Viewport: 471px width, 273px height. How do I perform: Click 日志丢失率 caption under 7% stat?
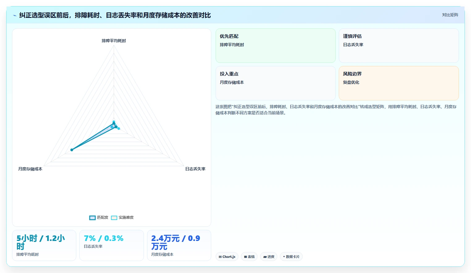[x=93, y=247]
